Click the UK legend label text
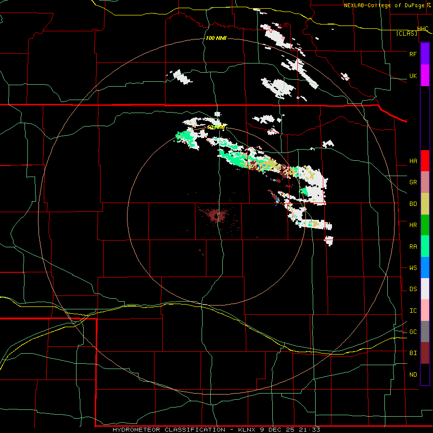This screenshot has height=433, width=433. pos(413,76)
